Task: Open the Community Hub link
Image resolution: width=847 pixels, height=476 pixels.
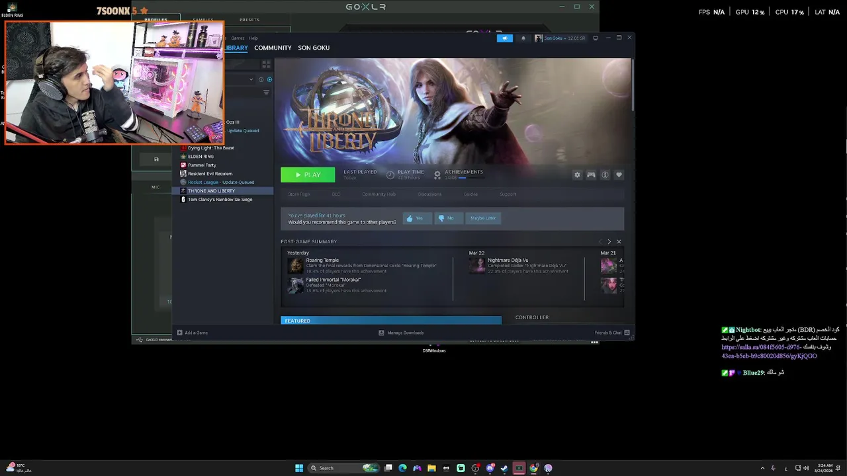Action: pyautogui.click(x=379, y=194)
